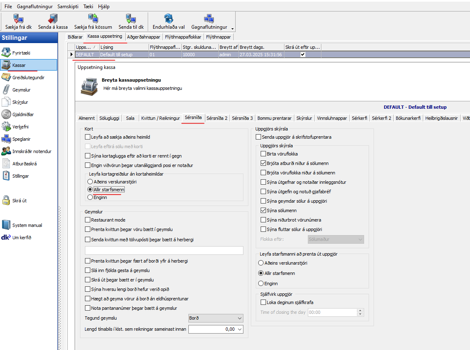Click the Sækja frá dk toolbar icon
Viewport: 470px width, 350px height.
(x=18, y=19)
